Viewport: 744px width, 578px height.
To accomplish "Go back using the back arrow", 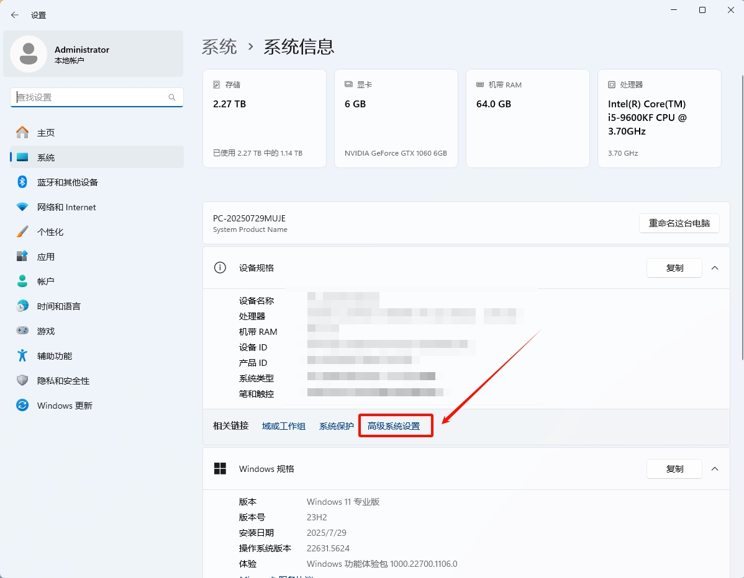I will tap(14, 14).
